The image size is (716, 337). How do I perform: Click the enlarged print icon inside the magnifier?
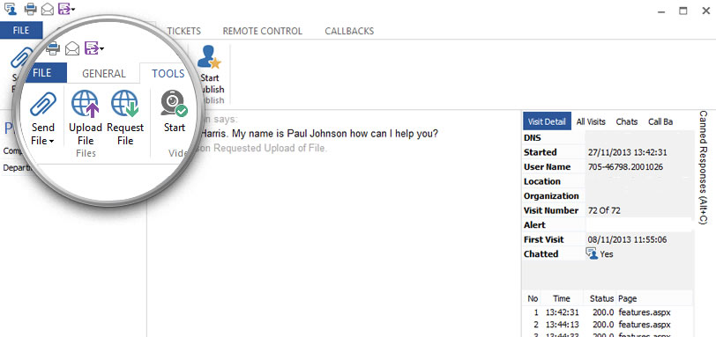pos(53,48)
